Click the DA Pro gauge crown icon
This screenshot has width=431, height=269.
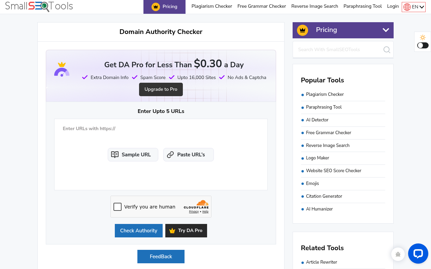click(62, 69)
